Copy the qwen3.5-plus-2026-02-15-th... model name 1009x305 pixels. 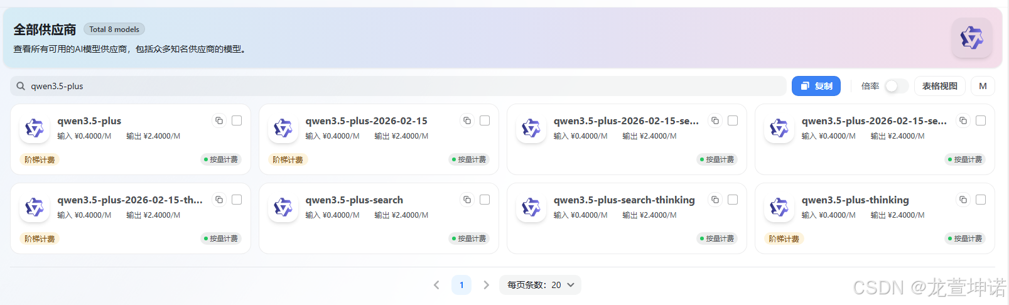(219, 200)
